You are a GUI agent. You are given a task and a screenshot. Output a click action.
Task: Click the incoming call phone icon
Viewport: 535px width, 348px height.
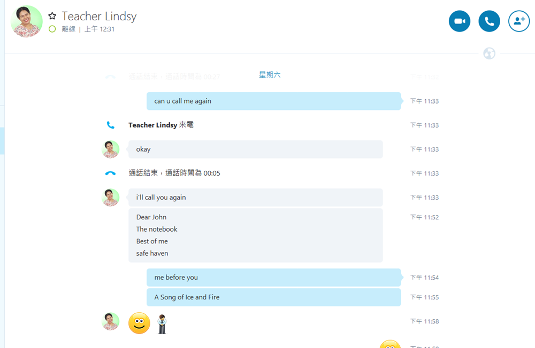110,125
